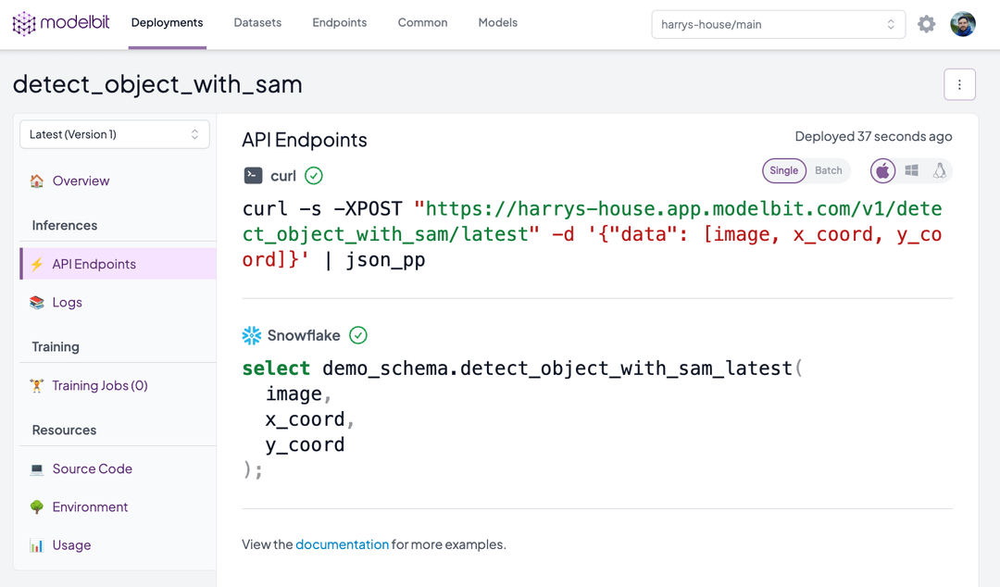
Task: Open the three-dot deployment menu
Action: point(959,84)
